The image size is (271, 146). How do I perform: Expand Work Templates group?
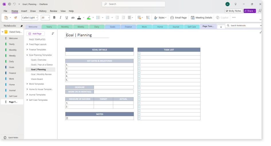point(27,84)
